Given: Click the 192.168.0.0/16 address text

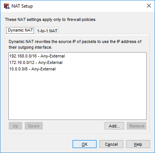Looking at the screenshot, I should point(23,56).
